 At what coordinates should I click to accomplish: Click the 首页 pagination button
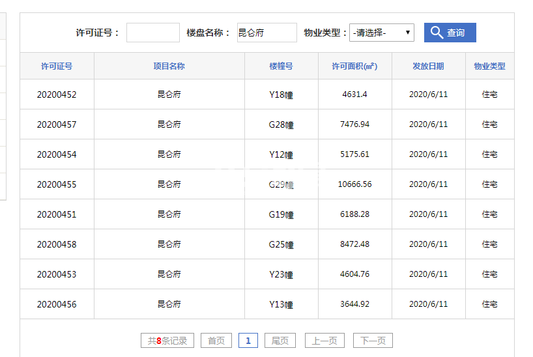pos(216,340)
